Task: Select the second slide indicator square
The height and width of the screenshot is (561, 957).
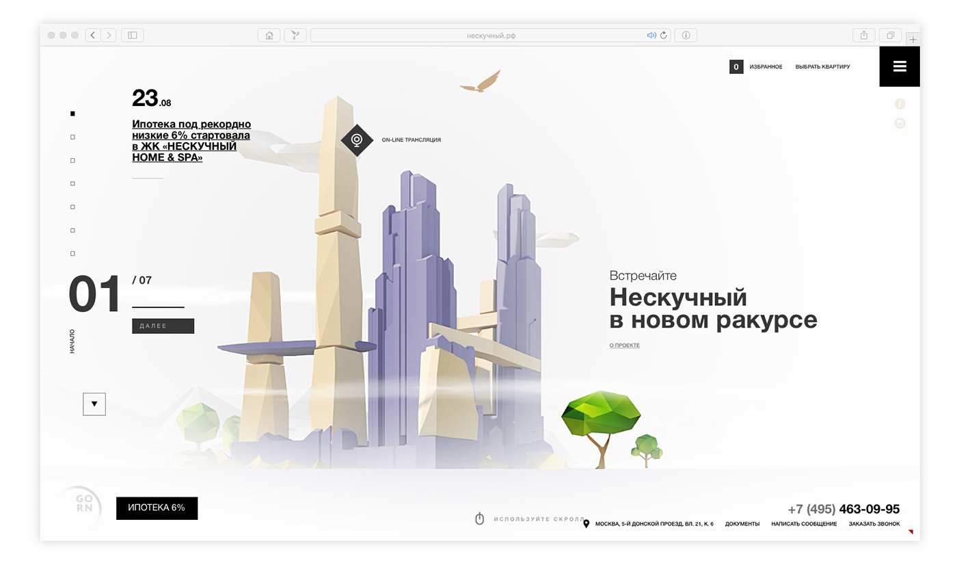Action: point(72,137)
